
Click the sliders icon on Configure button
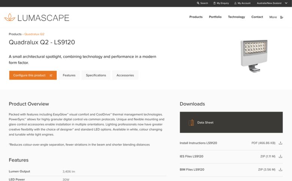[x=51, y=75]
